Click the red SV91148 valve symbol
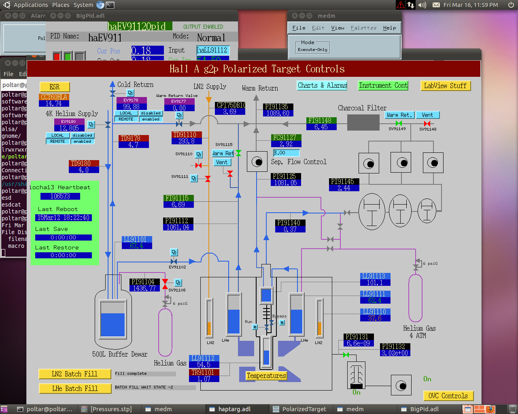518x414 pixels. [x=427, y=123]
